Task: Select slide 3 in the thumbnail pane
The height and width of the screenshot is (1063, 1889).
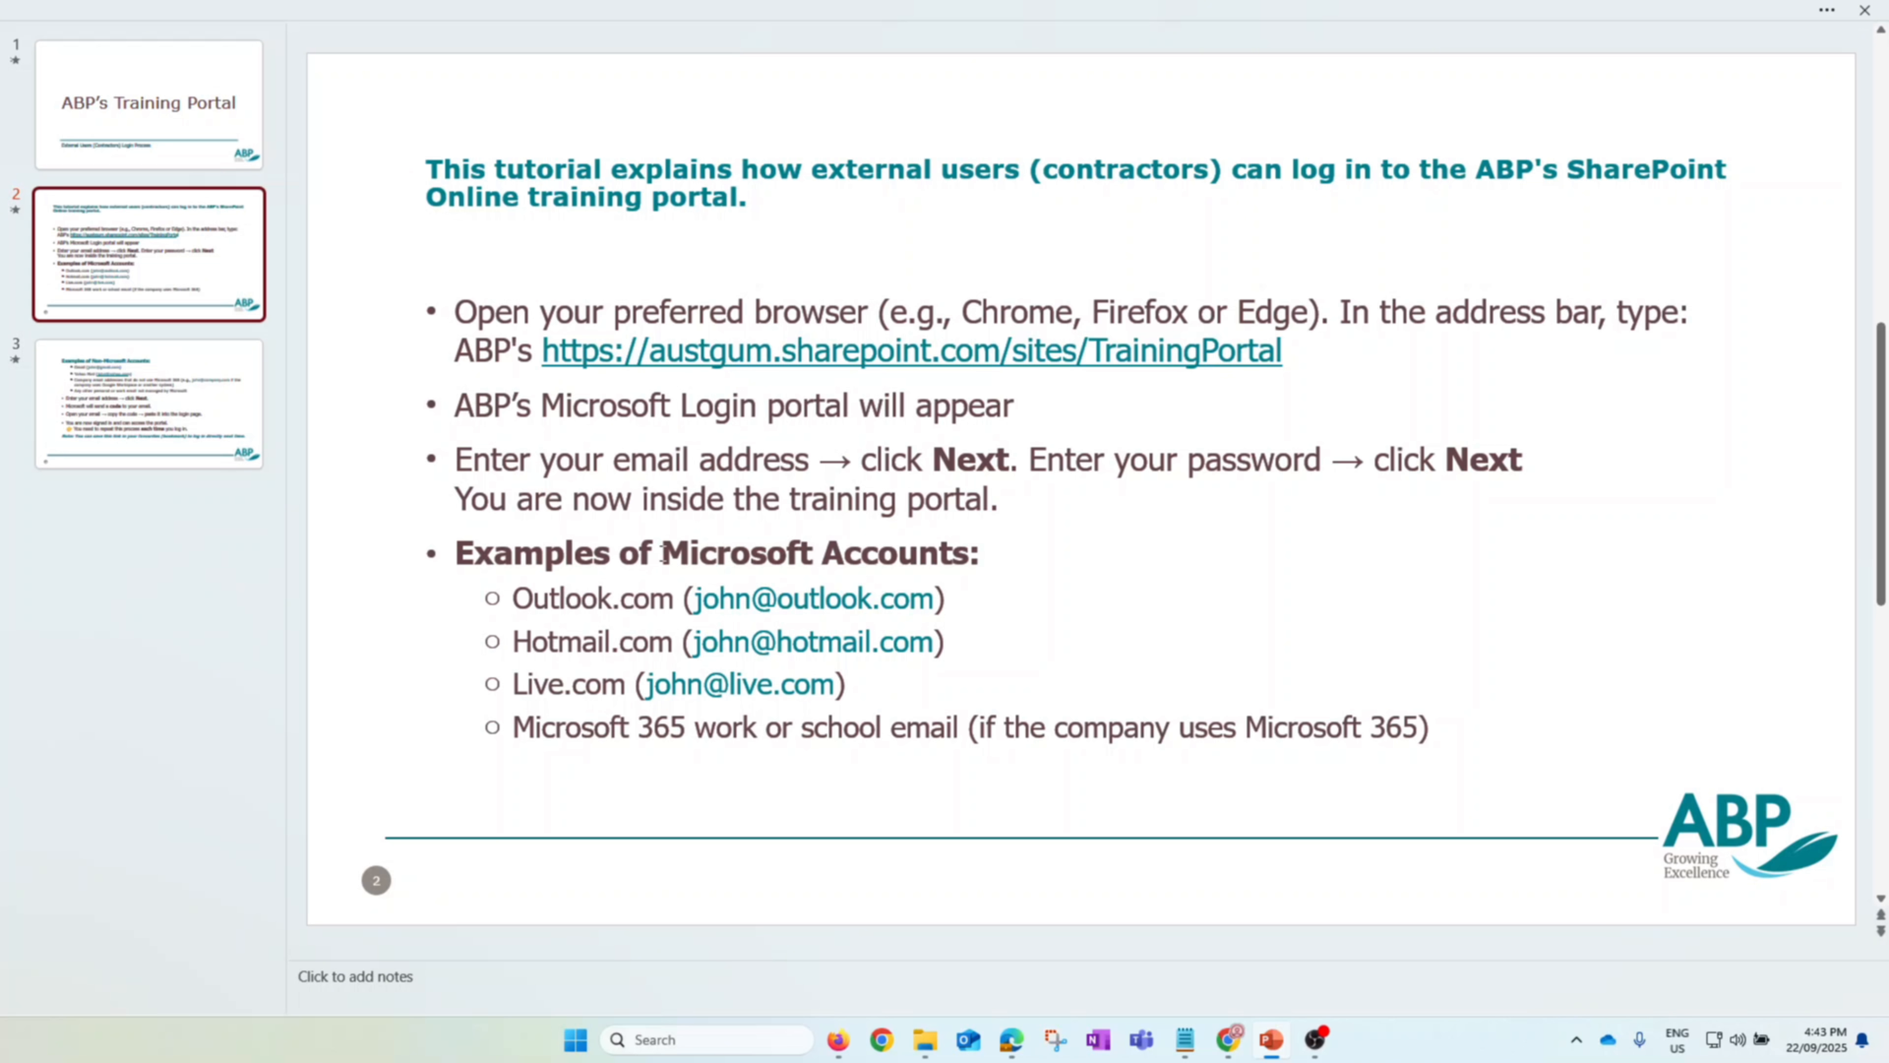Action: coord(148,404)
